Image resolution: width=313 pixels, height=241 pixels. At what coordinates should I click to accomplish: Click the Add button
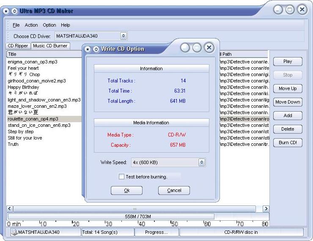coord(288,115)
